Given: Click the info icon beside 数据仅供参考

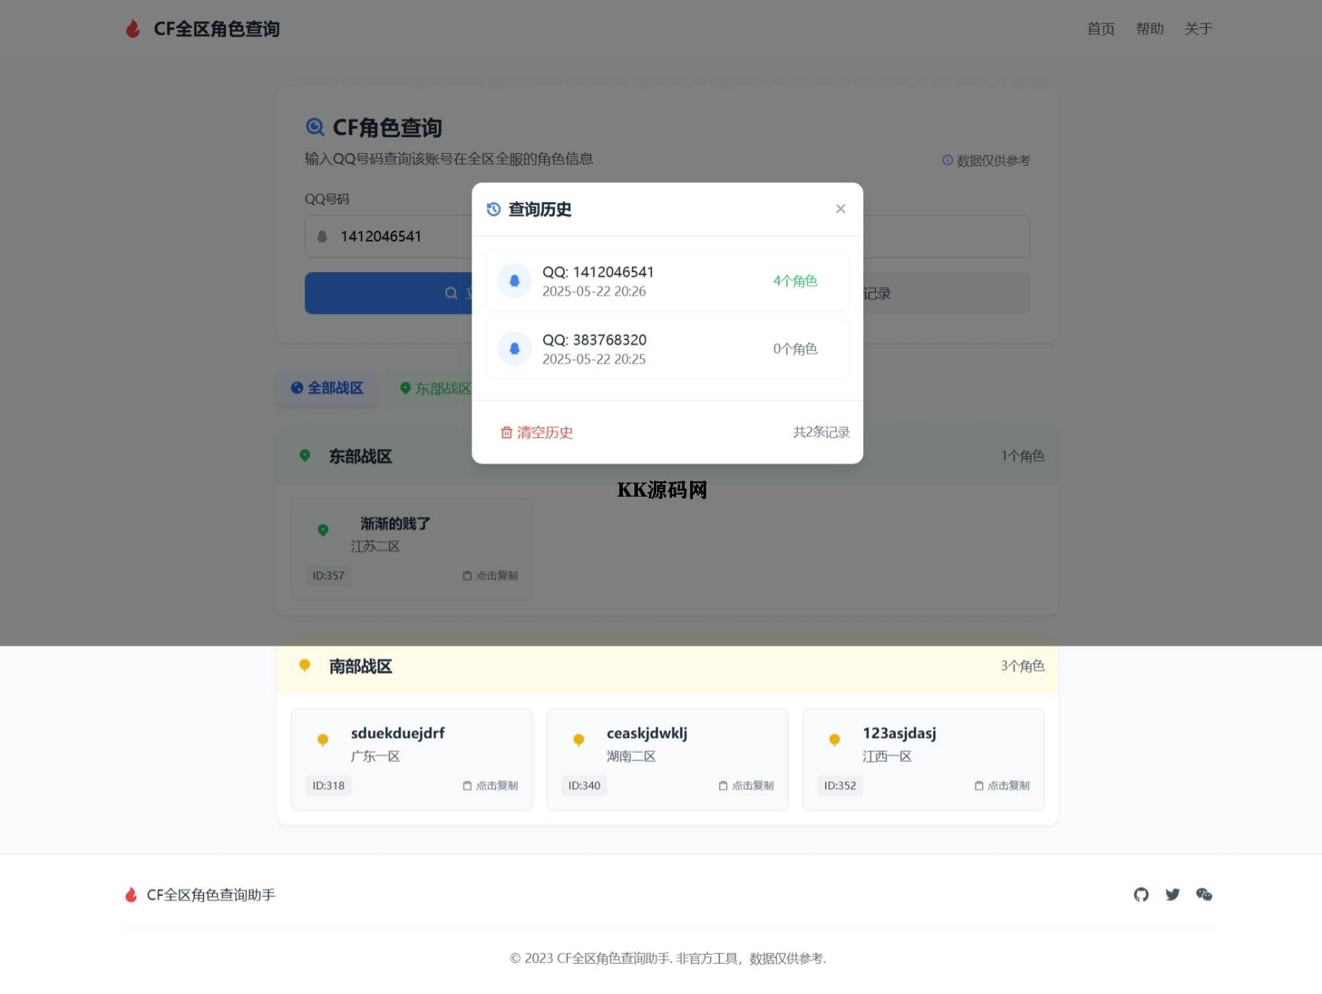Looking at the screenshot, I should [948, 160].
